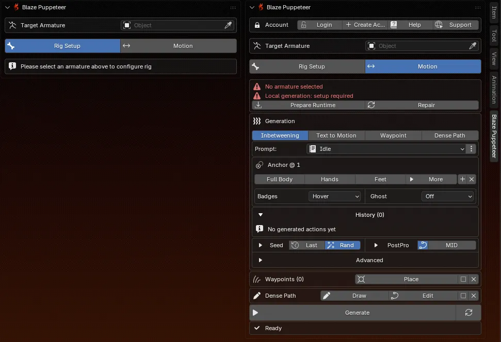Click the PostPro MID value field

tap(452, 245)
